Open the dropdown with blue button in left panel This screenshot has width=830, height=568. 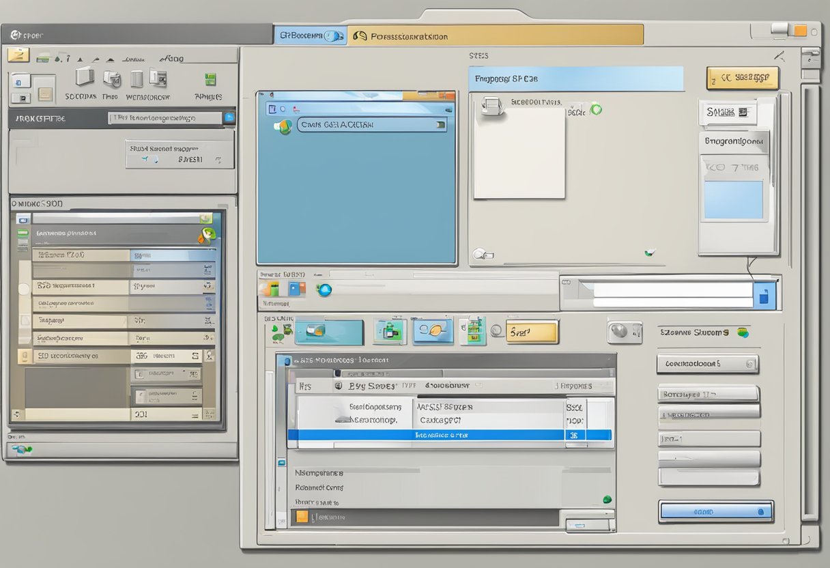coord(229,118)
